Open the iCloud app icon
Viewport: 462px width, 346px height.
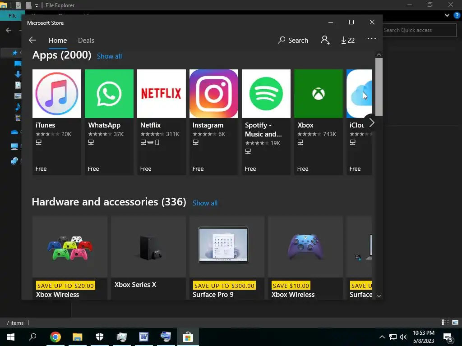pos(359,94)
